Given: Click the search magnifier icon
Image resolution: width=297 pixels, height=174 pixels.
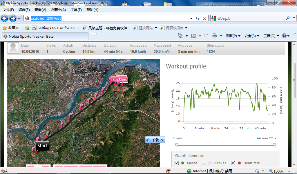Looking at the screenshot, I should [288, 18].
